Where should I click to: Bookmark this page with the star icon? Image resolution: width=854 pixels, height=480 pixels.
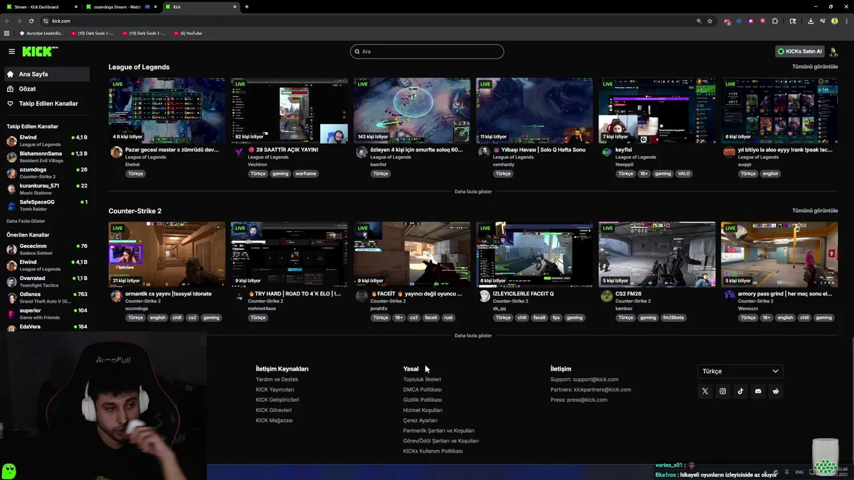710,21
